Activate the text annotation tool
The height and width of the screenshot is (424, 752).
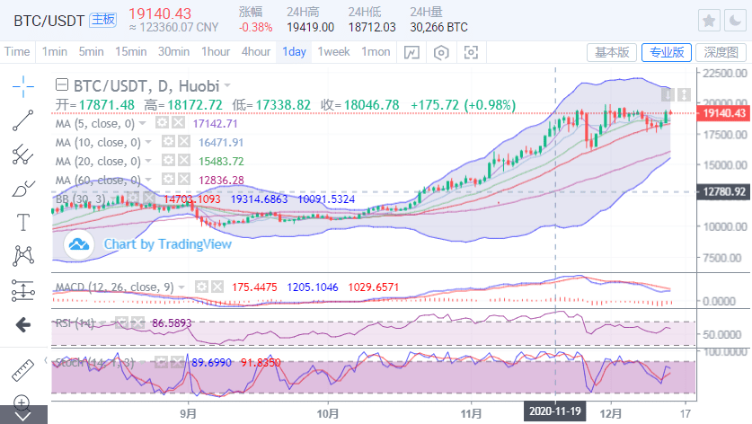coord(22,221)
